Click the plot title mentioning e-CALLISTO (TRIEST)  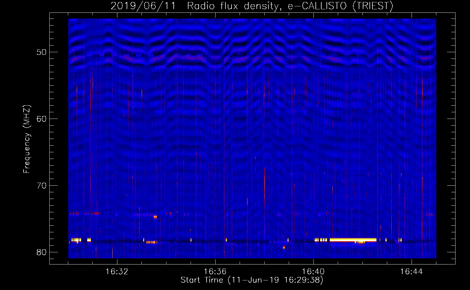[252, 6]
